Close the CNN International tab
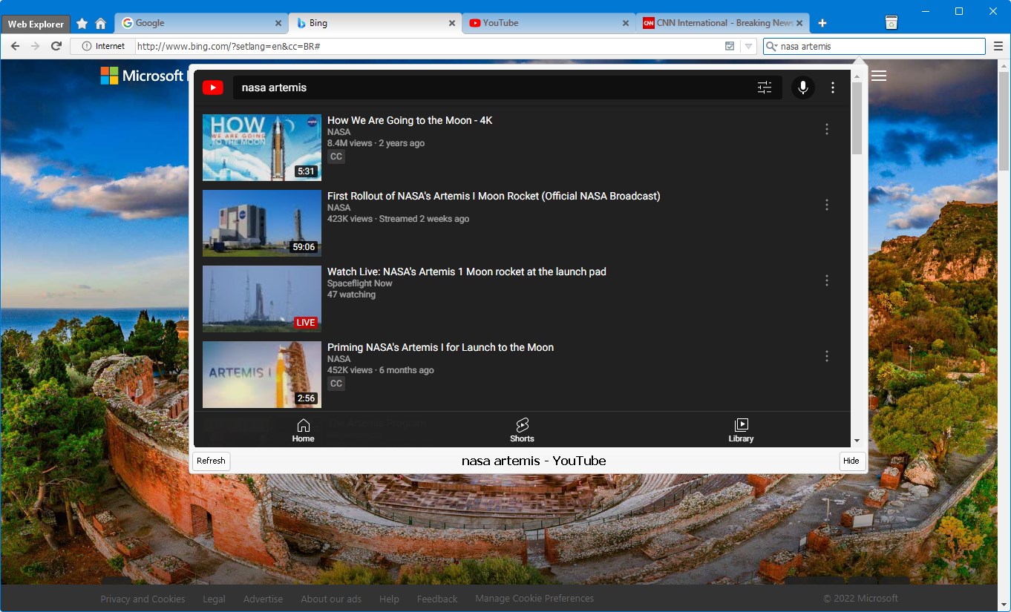 click(799, 23)
